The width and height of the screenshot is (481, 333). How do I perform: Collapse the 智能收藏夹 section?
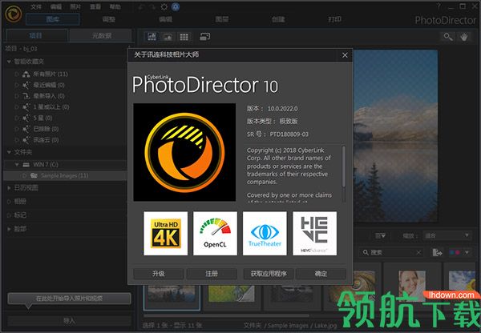pos(9,62)
